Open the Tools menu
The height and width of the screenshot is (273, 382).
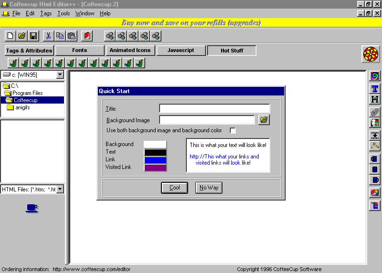pyautogui.click(x=64, y=13)
